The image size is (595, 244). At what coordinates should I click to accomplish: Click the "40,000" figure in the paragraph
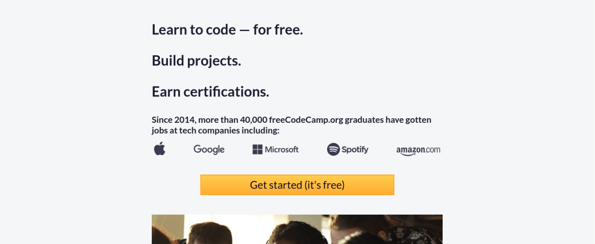click(x=254, y=120)
